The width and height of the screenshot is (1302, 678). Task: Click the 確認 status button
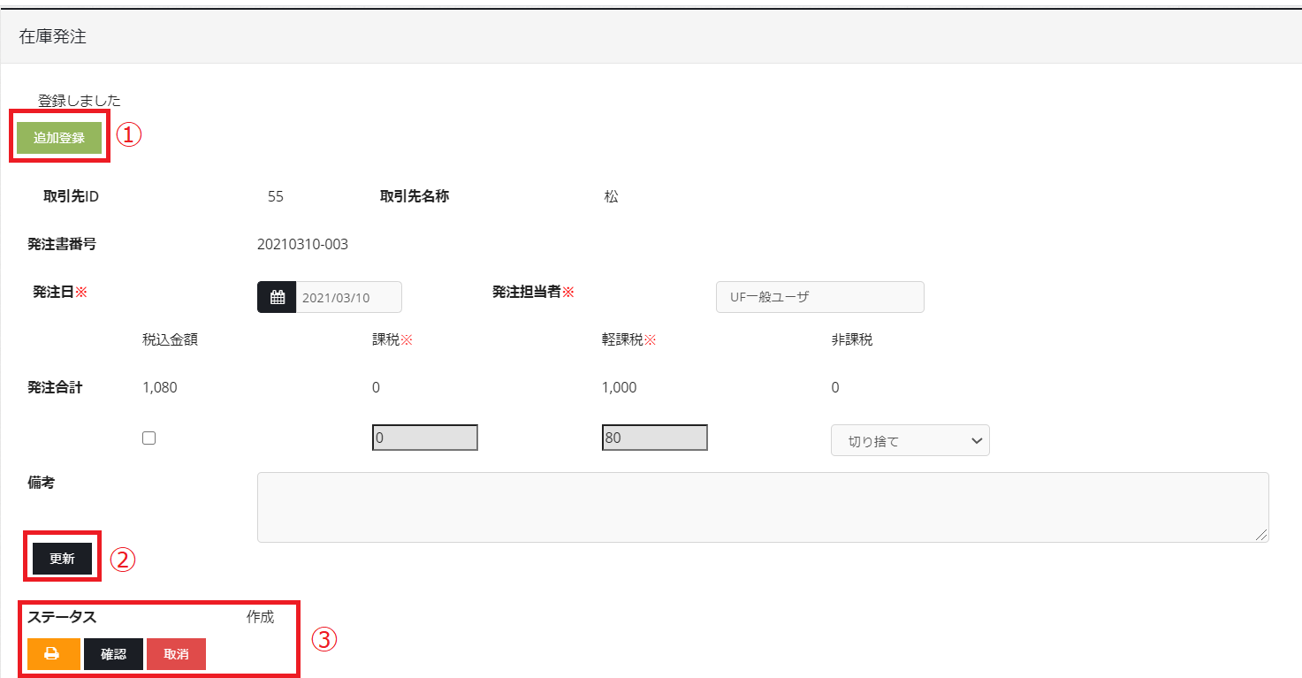113,654
